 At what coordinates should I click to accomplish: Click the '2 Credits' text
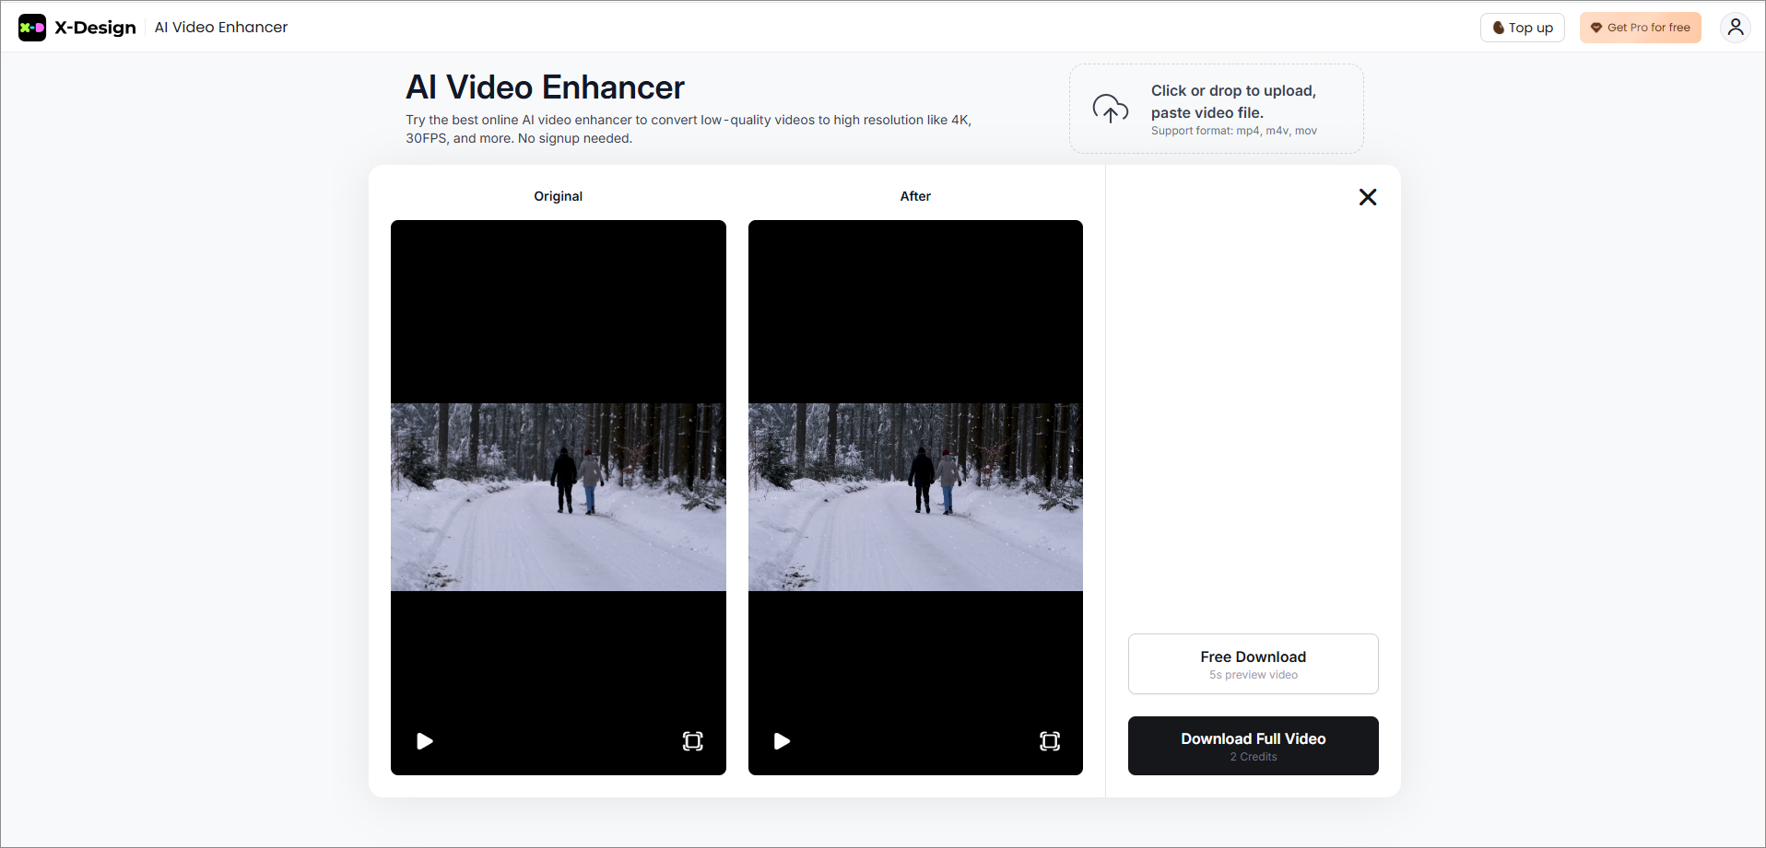(x=1254, y=757)
